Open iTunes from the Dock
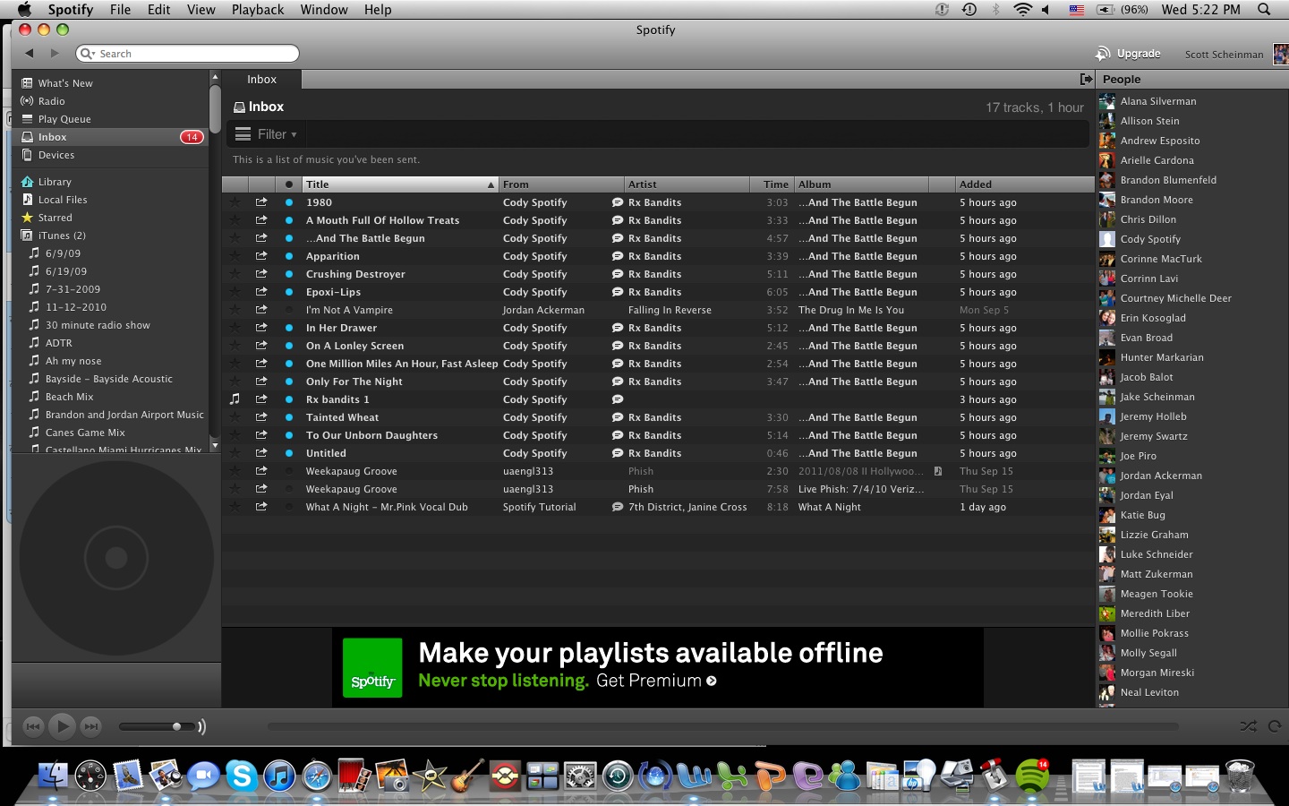Screen dimensions: 1289x806 [279, 776]
